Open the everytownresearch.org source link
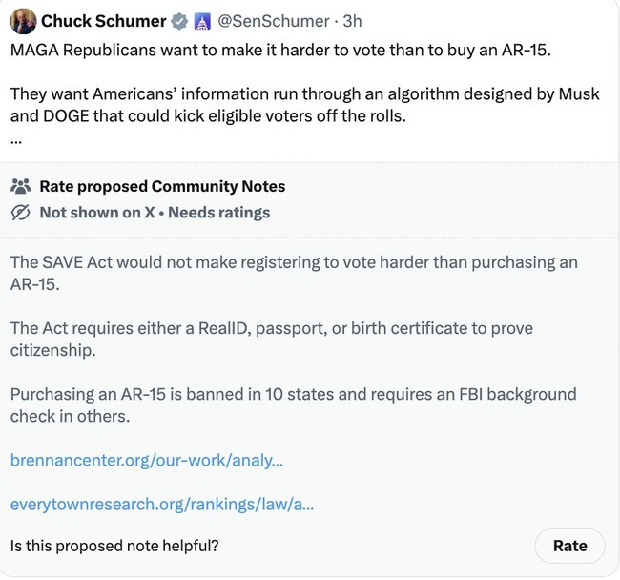Screen dimensions: 620x580 (x=162, y=504)
